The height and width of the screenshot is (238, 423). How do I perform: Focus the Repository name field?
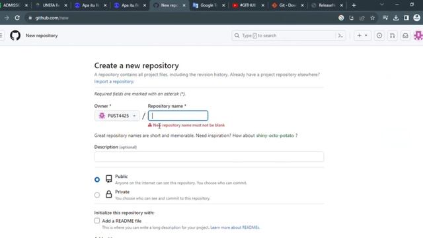[178, 116]
